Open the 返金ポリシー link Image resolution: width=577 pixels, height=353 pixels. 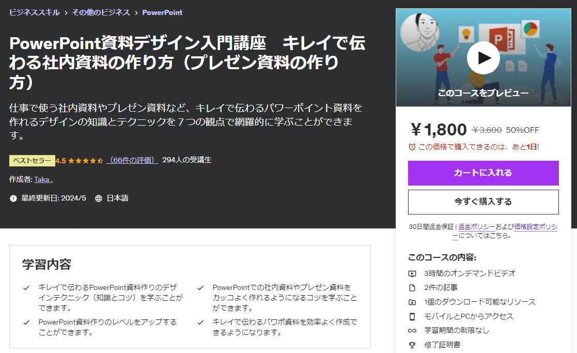tap(477, 227)
